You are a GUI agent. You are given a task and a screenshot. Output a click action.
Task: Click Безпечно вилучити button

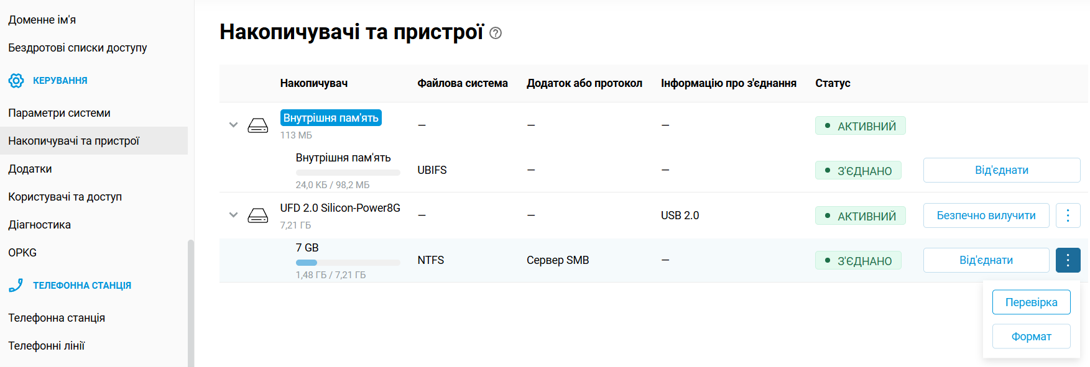coord(986,215)
